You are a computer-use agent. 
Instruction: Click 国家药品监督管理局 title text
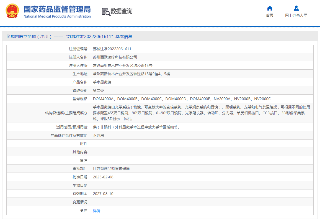[x=57, y=9]
